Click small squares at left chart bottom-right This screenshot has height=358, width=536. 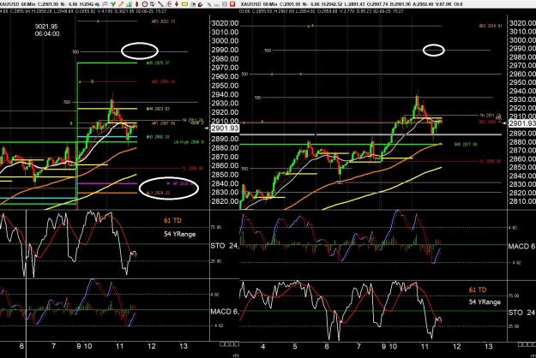(x=229, y=344)
